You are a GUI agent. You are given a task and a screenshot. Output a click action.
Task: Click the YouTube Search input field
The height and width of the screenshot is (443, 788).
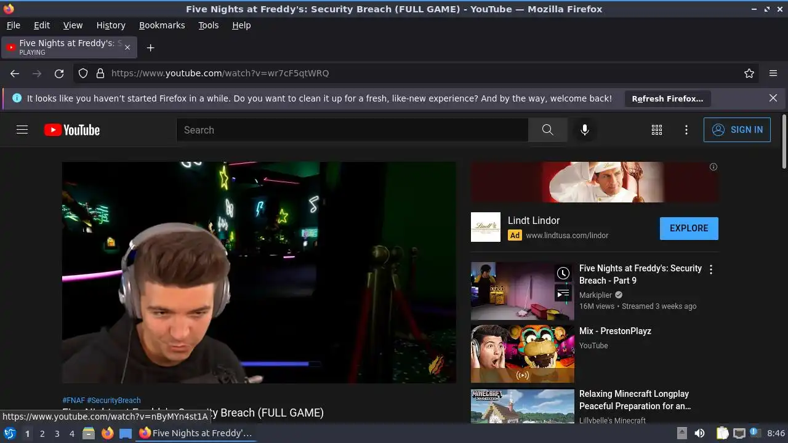(x=352, y=130)
